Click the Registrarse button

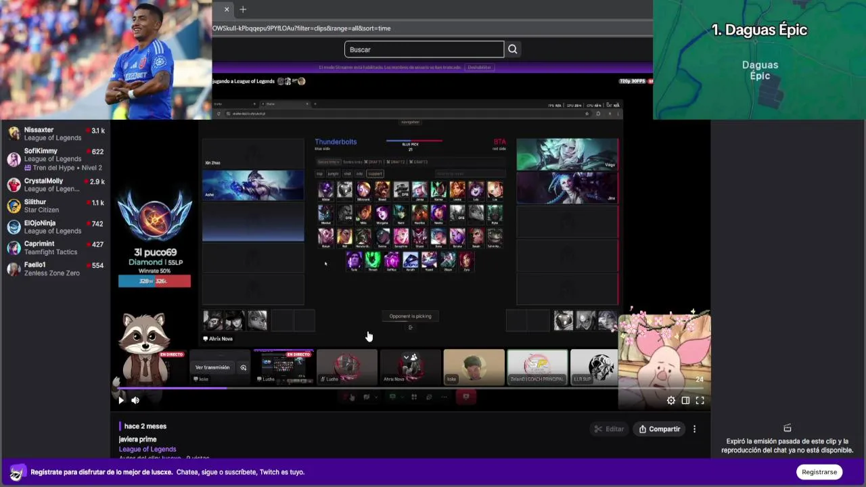coord(819,472)
